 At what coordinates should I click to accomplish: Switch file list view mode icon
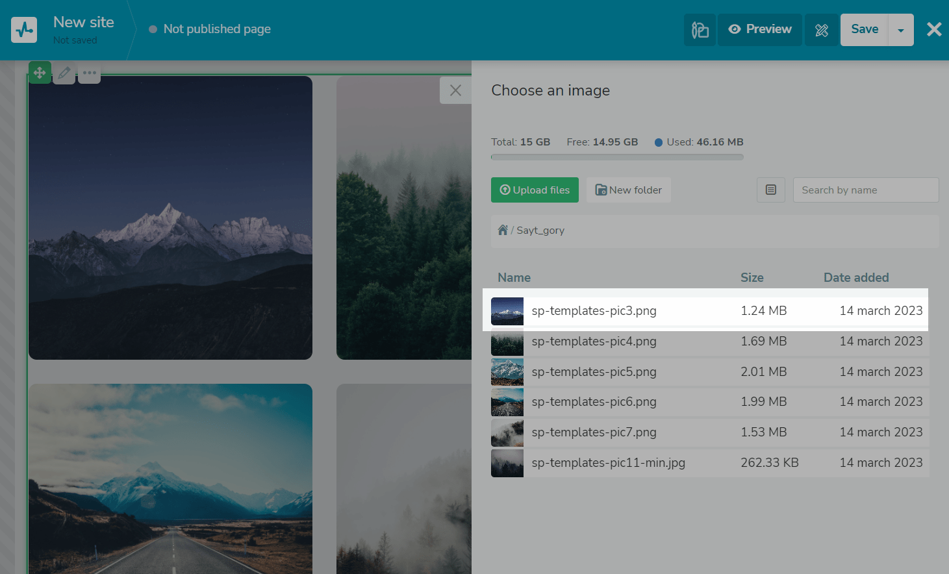pos(770,190)
